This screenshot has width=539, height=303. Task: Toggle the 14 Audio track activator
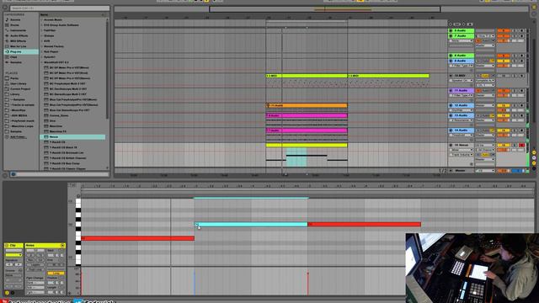click(x=504, y=130)
